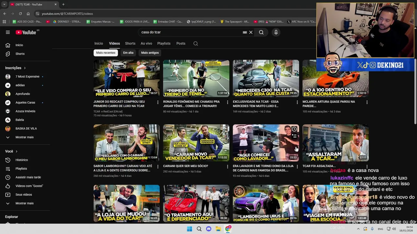Click the browser address bar URL

click(67, 14)
